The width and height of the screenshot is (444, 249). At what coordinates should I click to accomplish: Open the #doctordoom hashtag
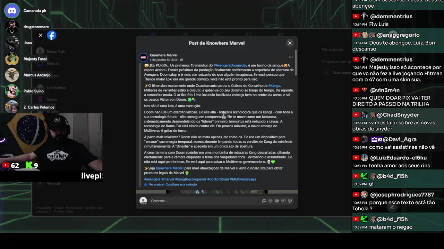[x=218, y=179]
